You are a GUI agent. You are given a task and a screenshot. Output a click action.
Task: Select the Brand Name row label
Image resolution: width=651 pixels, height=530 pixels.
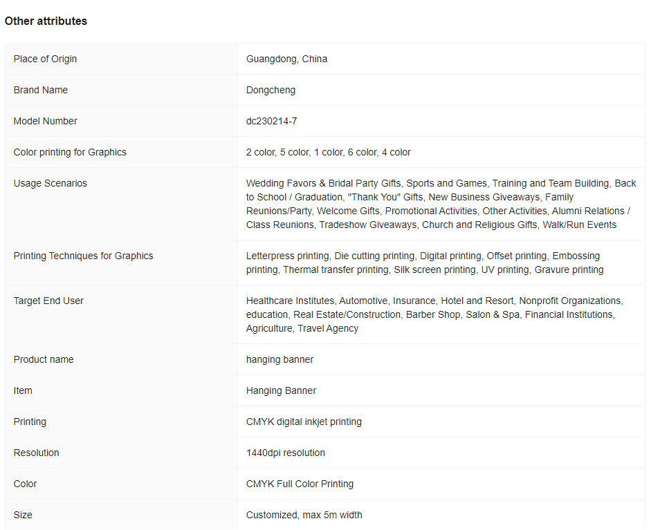point(40,90)
